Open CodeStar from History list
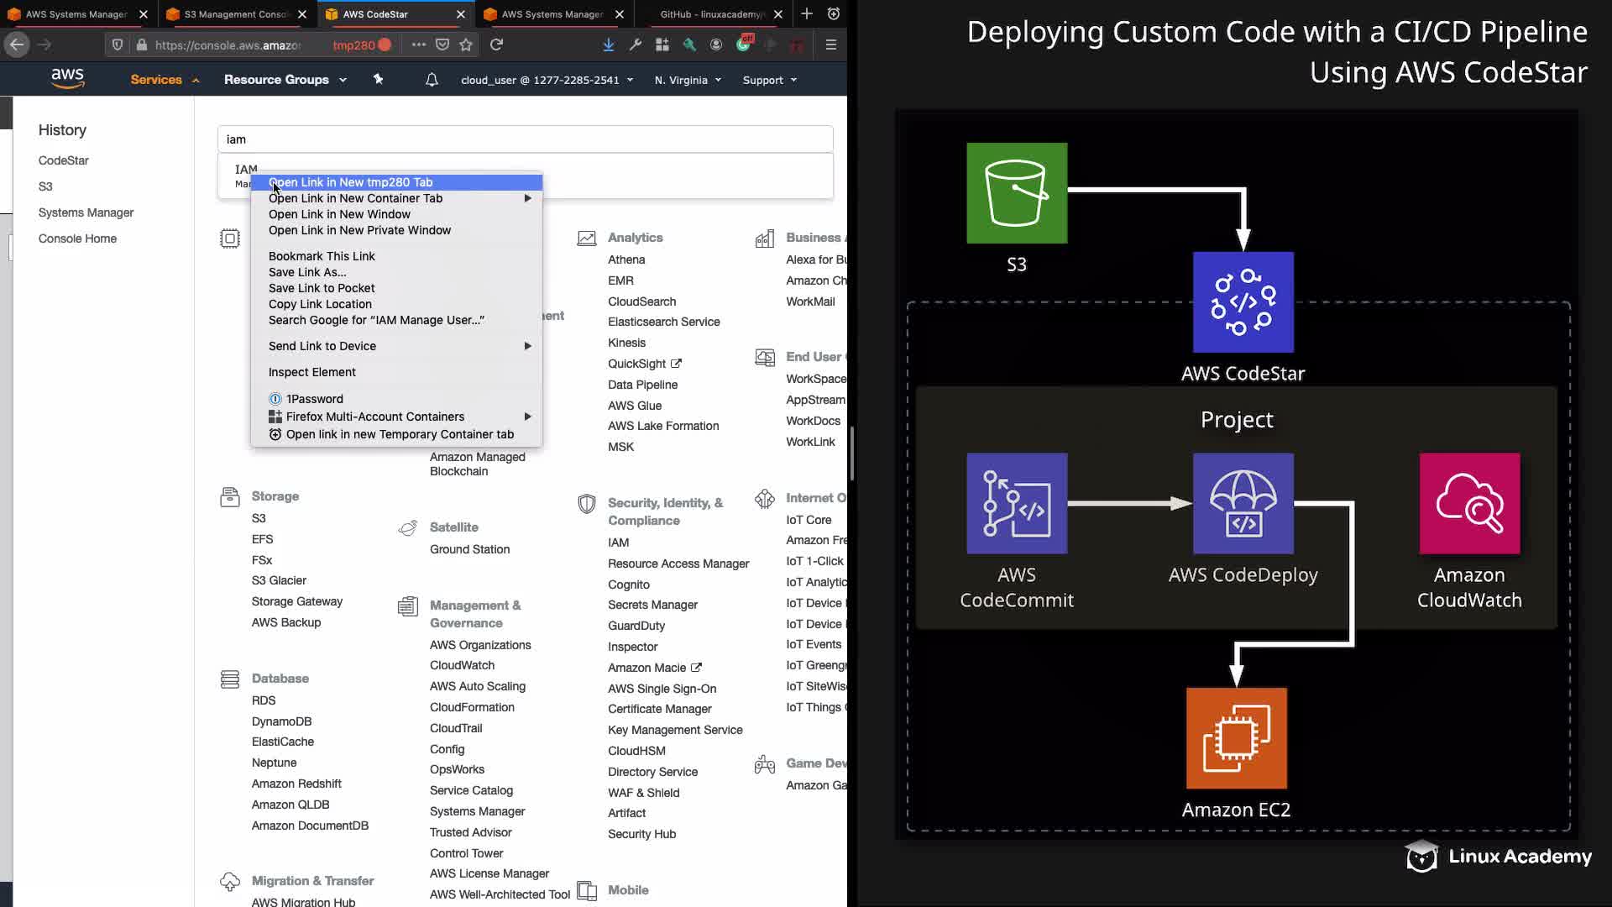This screenshot has width=1612, height=907. (63, 160)
